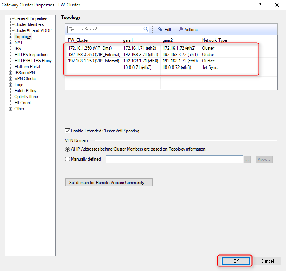The image size is (286, 271).
Task: Open the IPS page
Action: [x=18, y=49]
